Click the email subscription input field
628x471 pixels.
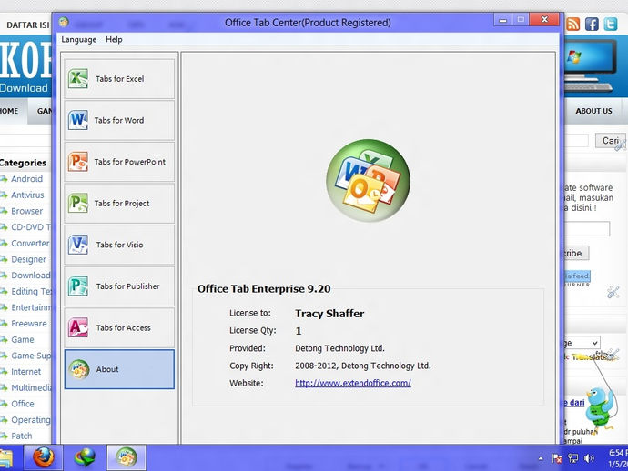(587, 229)
